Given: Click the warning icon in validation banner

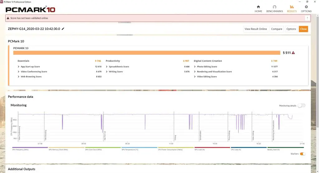Looking at the screenshot, I should coord(8,18).
